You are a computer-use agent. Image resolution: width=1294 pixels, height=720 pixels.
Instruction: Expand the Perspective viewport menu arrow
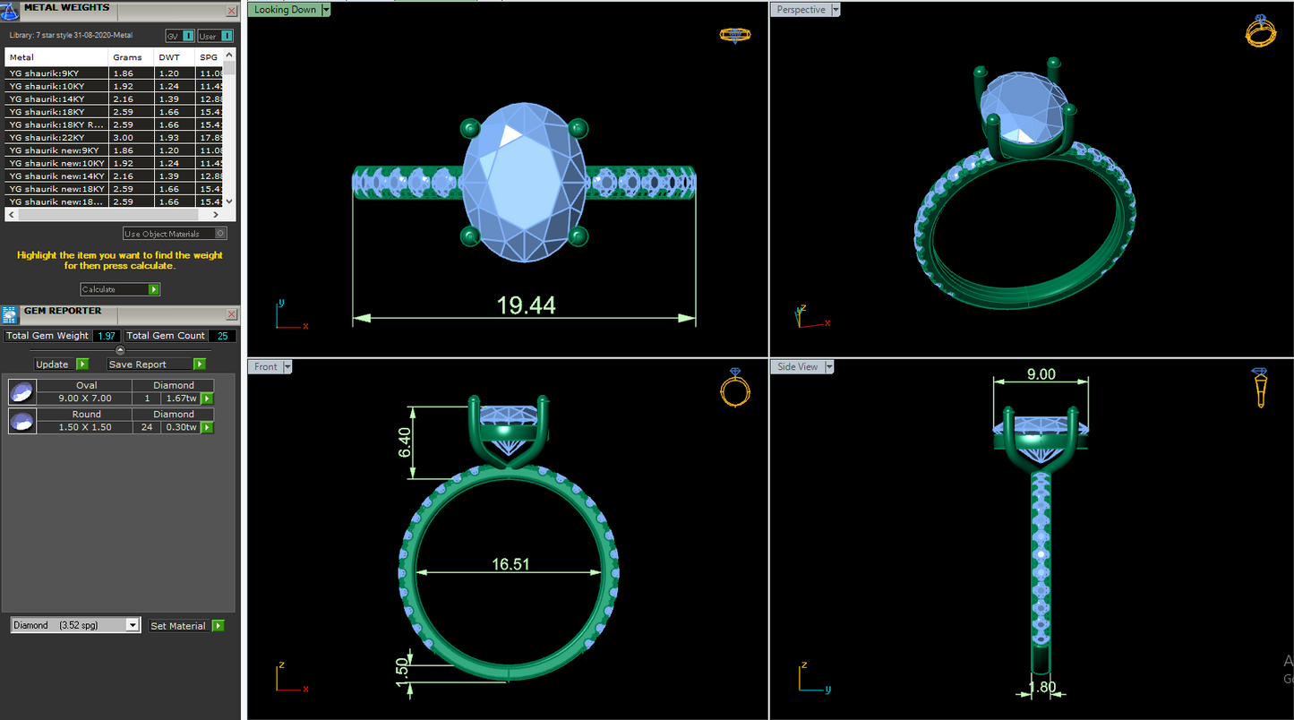(836, 10)
